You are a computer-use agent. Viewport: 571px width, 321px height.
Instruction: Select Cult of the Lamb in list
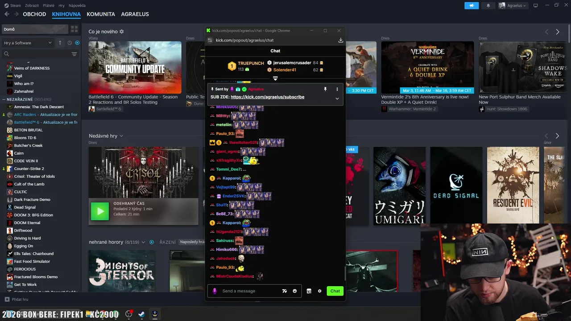29,184
